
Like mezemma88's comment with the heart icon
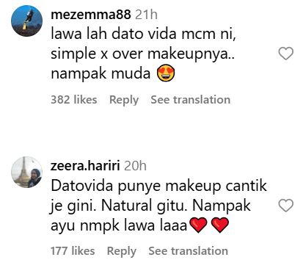[286, 54]
